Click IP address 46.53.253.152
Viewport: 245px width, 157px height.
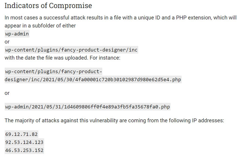pyautogui.click(x=24, y=150)
